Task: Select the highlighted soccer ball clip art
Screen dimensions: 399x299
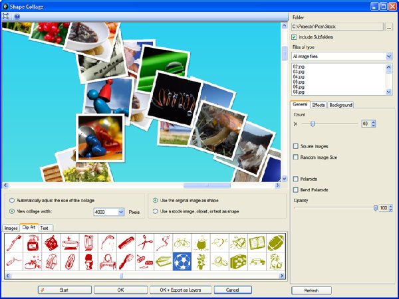Action: (182, 261)
